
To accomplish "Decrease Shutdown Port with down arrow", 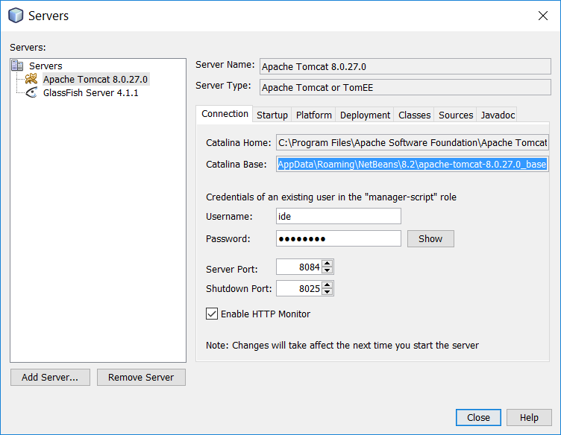I will 327,292.
